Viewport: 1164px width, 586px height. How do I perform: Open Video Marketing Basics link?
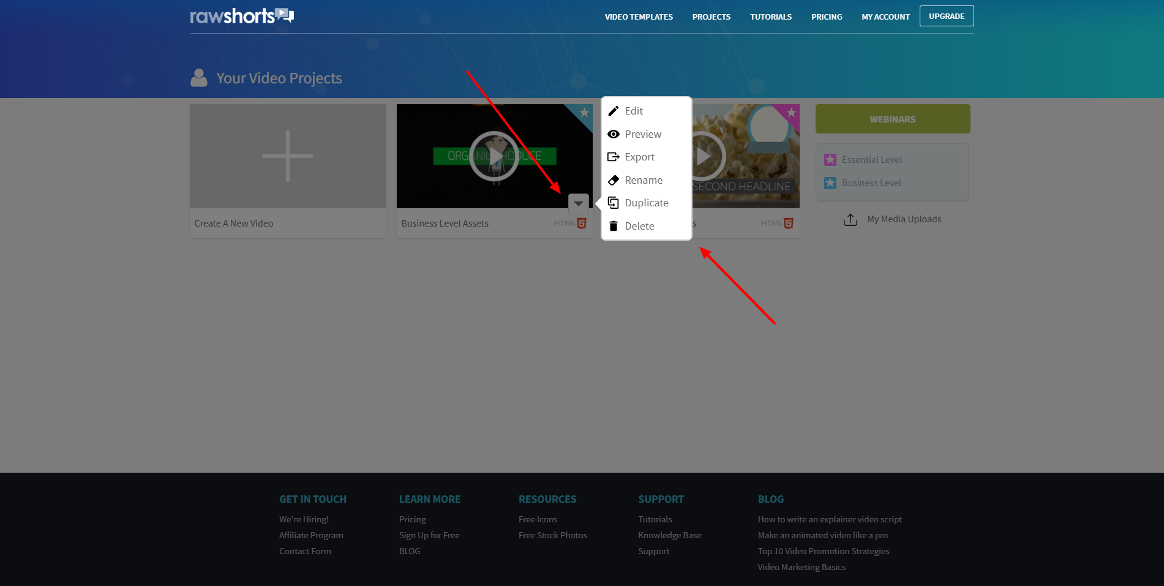click(802, 567)
